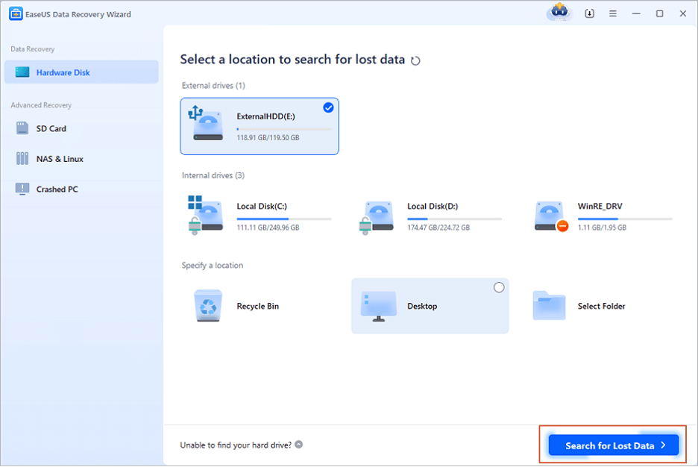Click the Recycle Bin icon
Screen dimensions: 698x467
208,306
